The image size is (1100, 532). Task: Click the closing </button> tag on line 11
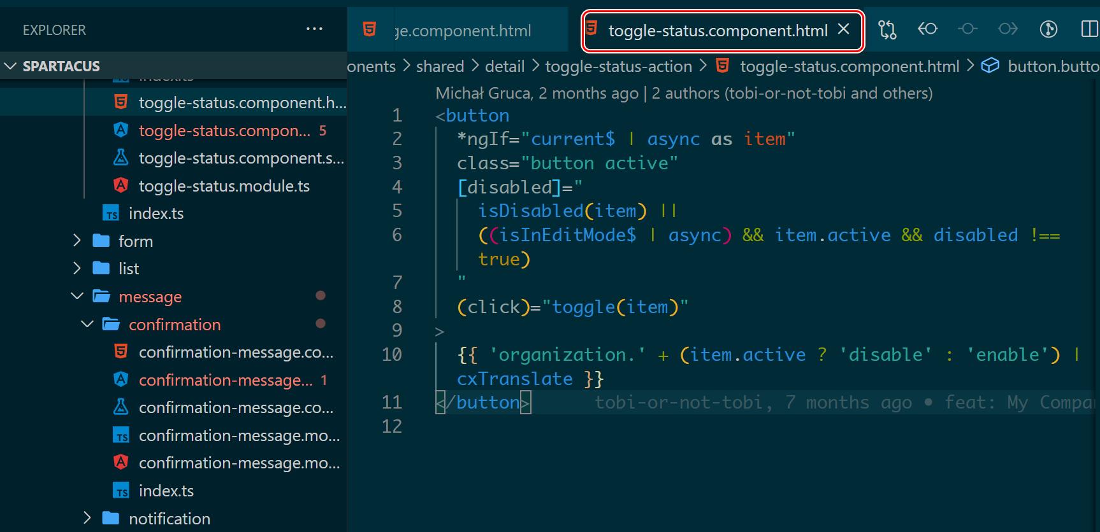coord(483,402)
